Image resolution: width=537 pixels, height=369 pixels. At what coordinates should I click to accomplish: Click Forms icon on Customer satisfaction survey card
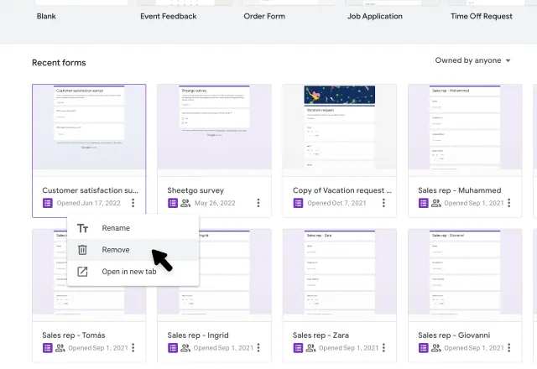coord(48,203)
